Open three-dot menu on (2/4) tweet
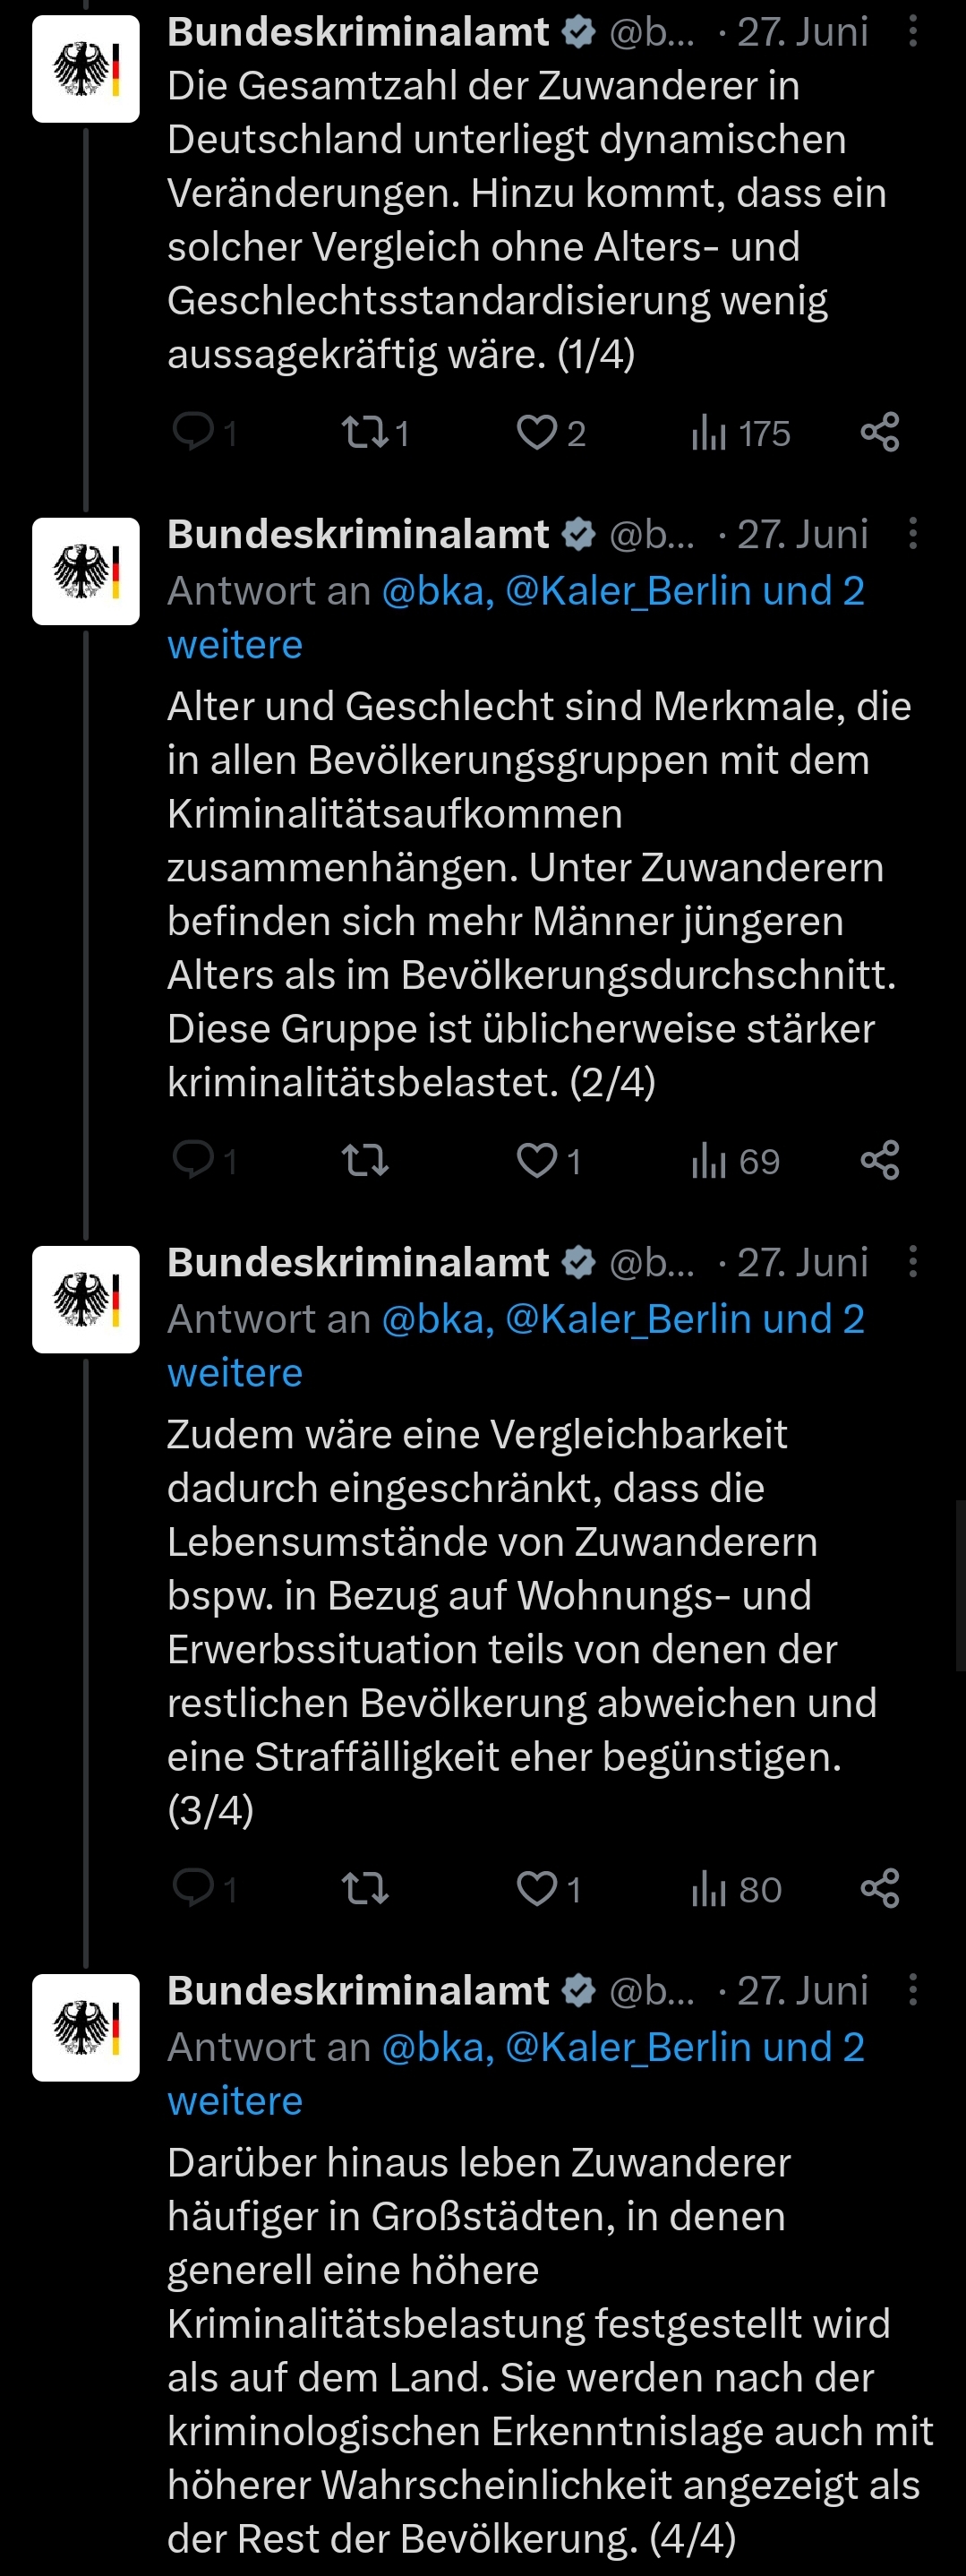966x2576 pixels. 912,534
